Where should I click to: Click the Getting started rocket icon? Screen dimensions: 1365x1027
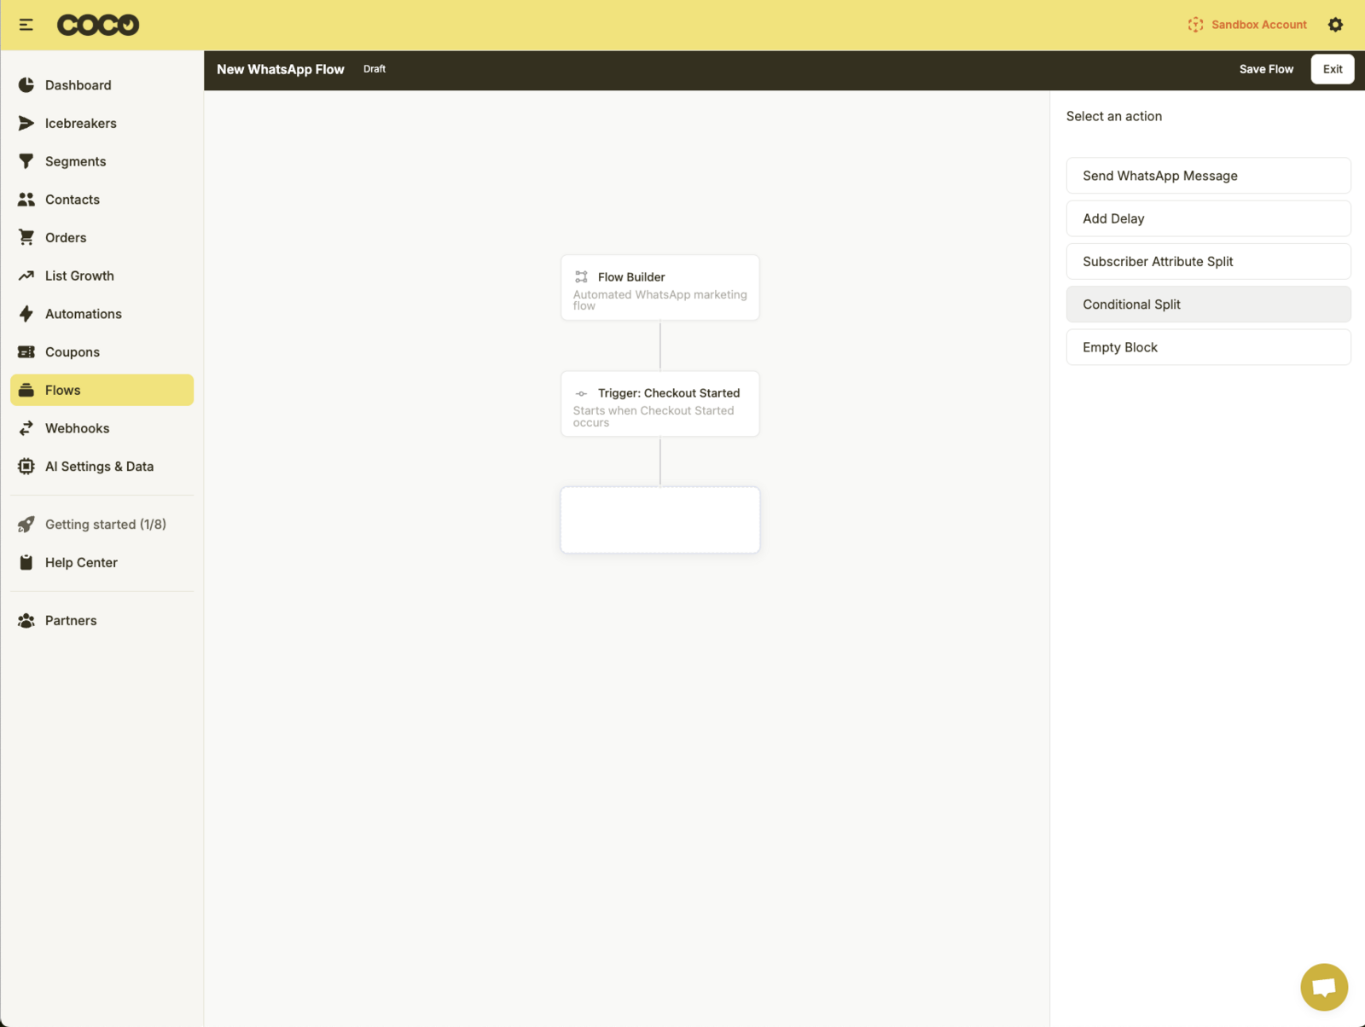coord(26,525)
